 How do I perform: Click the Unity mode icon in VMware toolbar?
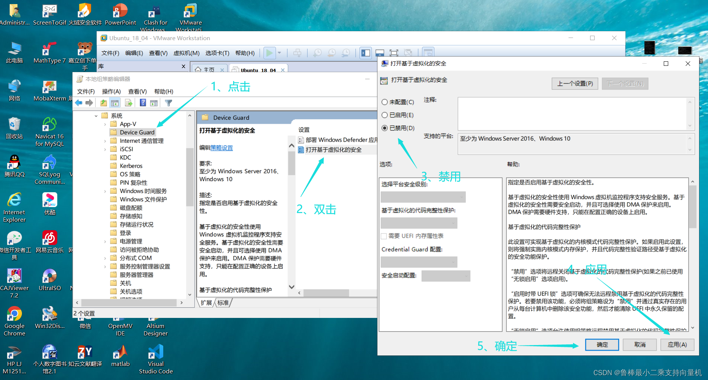click(x=408, y=53)
